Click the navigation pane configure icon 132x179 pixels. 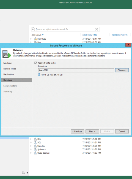23,173
